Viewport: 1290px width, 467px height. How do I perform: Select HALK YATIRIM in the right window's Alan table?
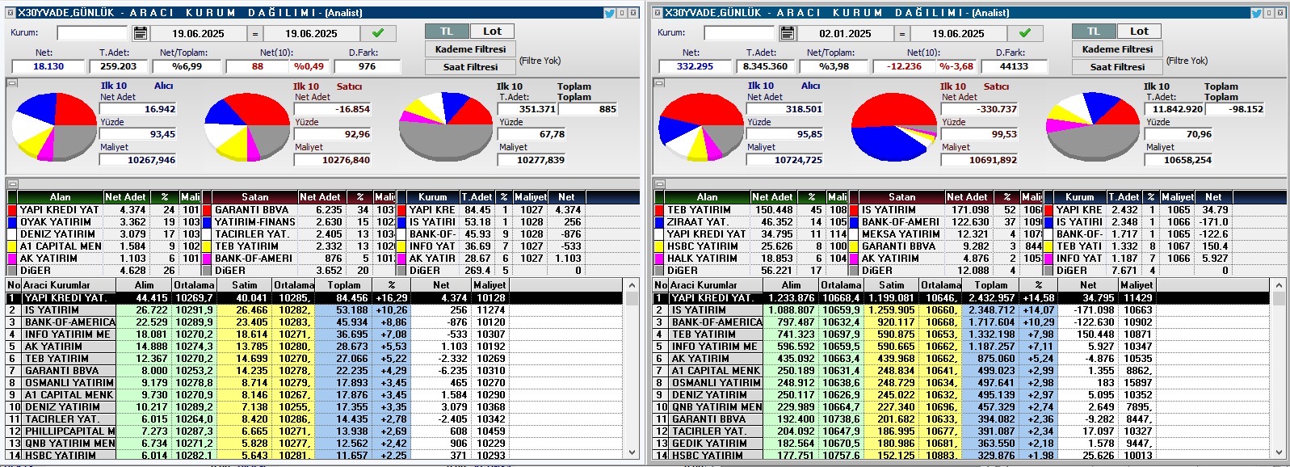point(750,259)
